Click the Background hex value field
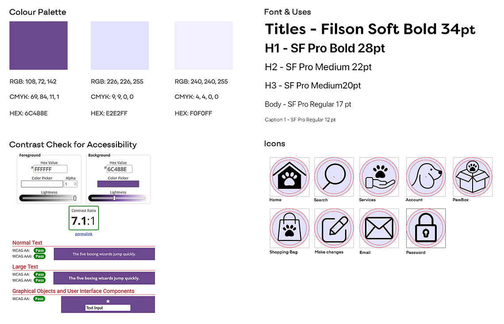This screenshot has height=324, width=504. pos(119,169)
